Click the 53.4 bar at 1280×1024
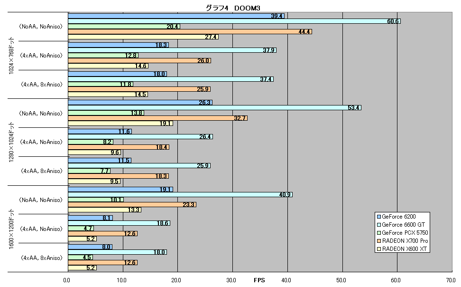461x287 pixels. pyautogui.click(x=215, y=108)
